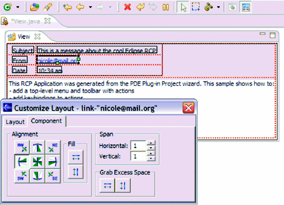Select the center alignment button
The image size is (284, 205).
pos(37,162)
